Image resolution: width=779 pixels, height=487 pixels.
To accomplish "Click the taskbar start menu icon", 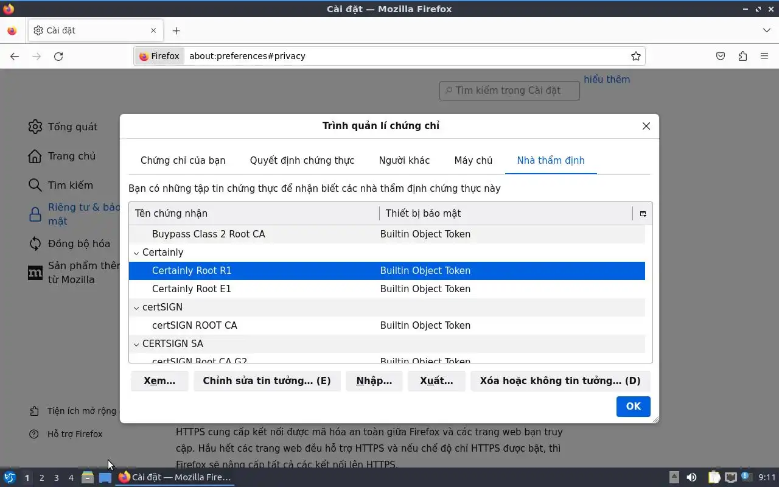I will [10, 478].
